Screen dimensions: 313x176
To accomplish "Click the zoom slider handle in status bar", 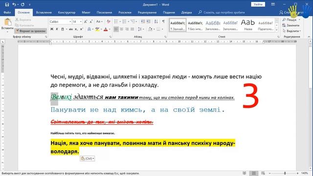I will coord(285,173).
